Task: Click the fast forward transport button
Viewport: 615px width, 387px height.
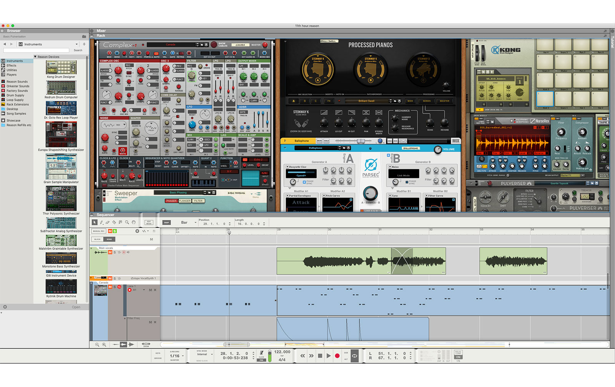Action: pyautogui.click(x=311, y=356)
